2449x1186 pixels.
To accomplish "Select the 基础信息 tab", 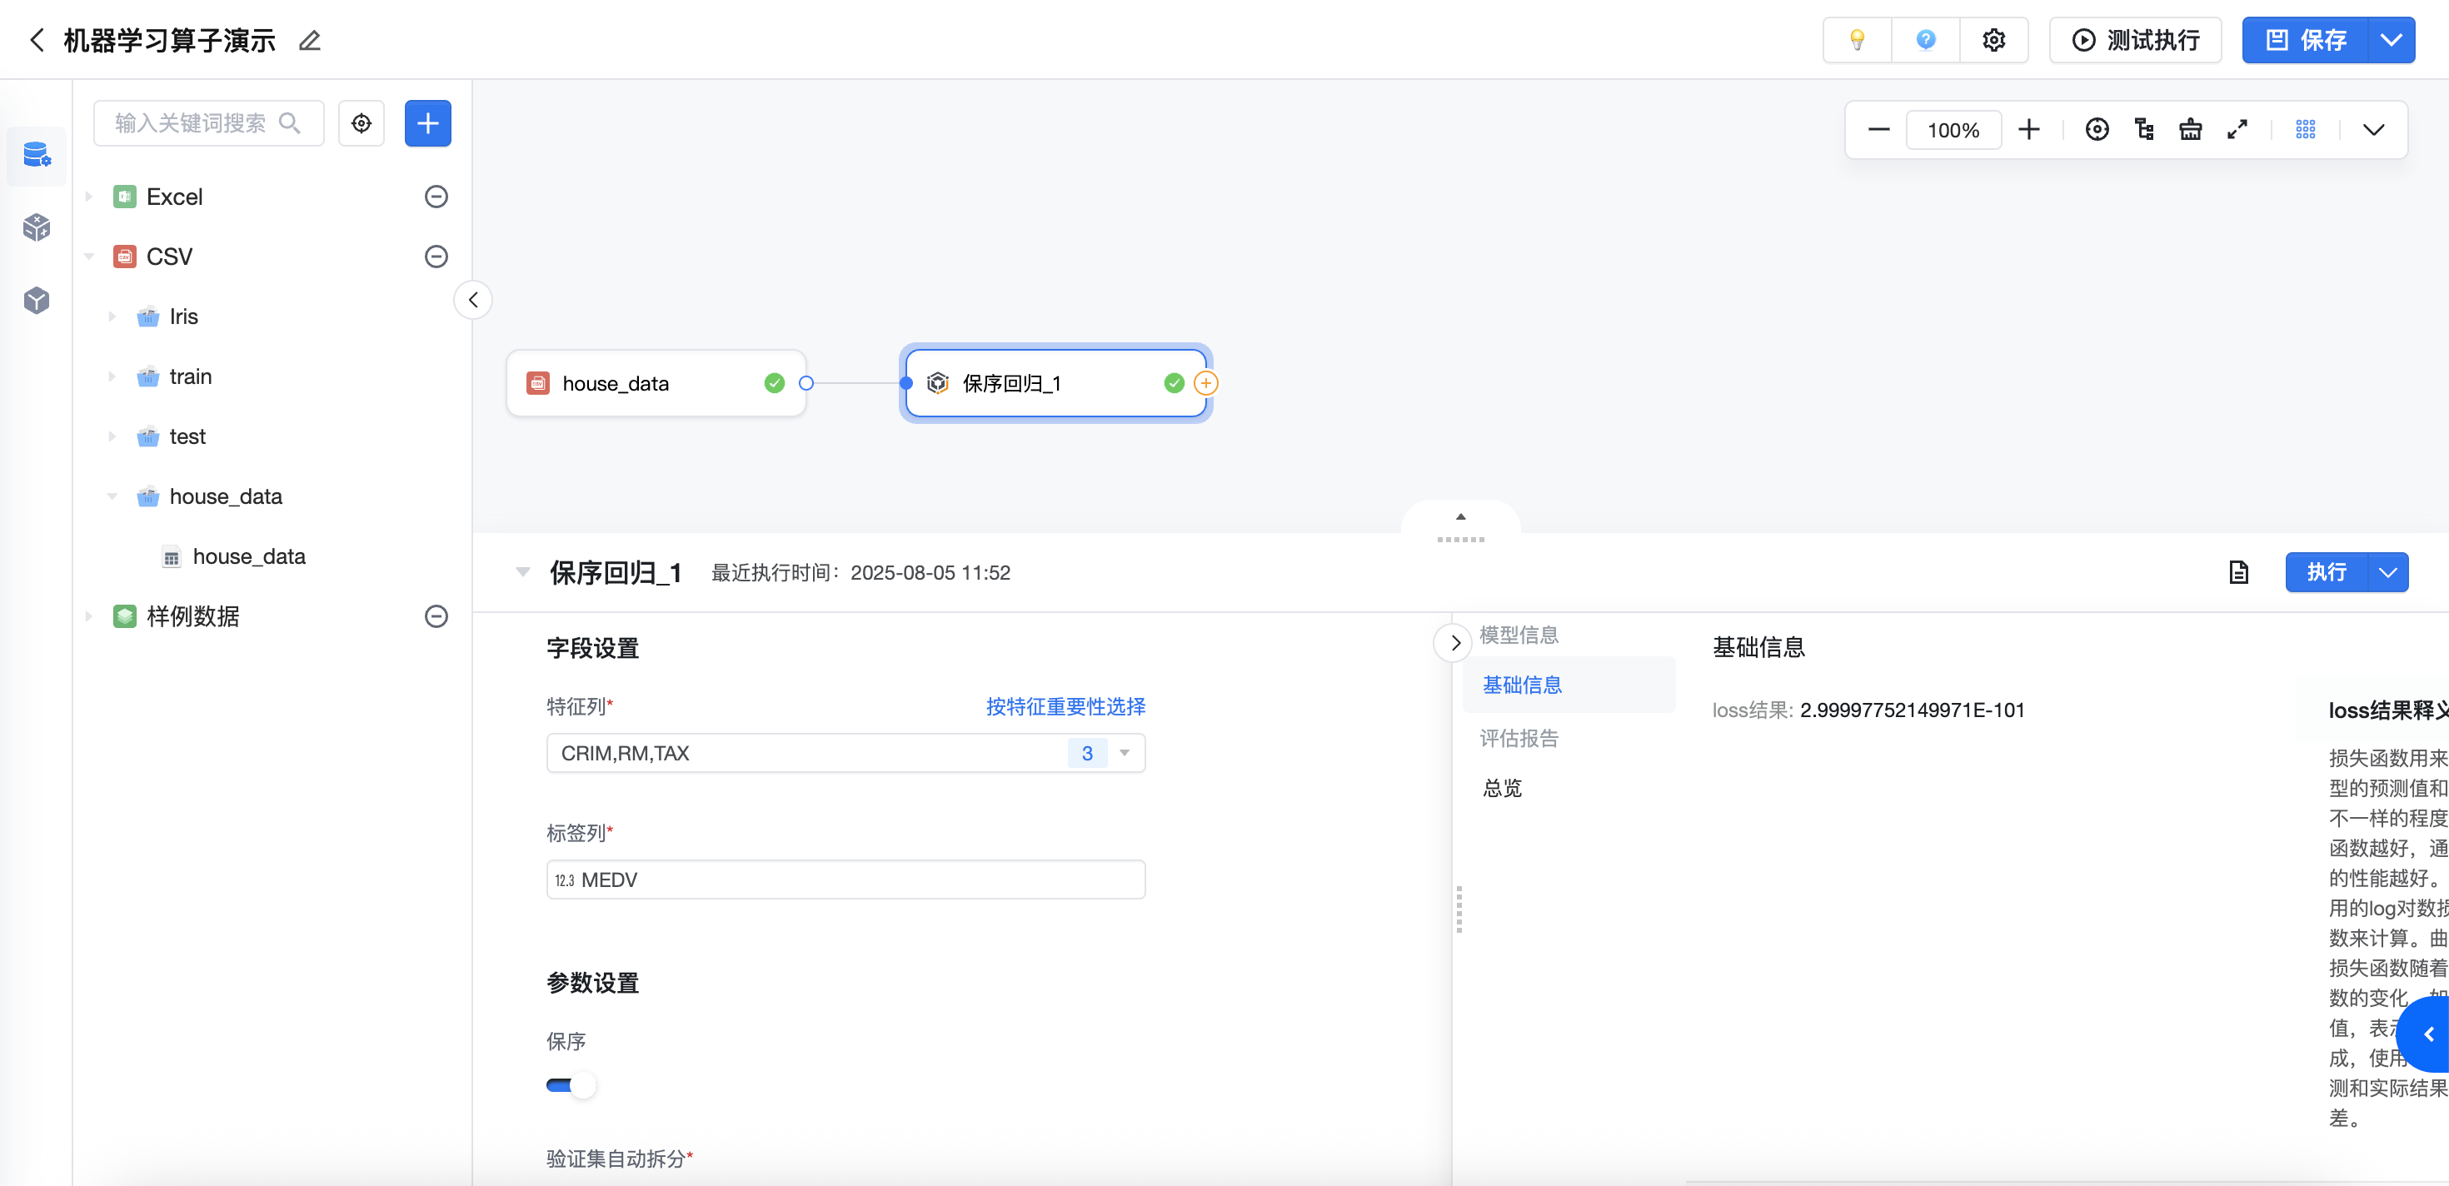I will [x=1522, y=685].
